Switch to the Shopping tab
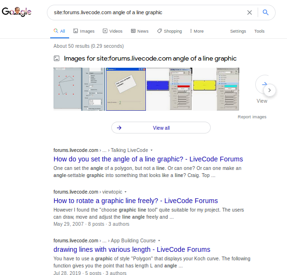This screenshot has height=275, width=287. [x=170, y=31]
